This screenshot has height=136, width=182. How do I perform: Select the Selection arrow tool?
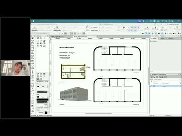[x=33, y=38]
